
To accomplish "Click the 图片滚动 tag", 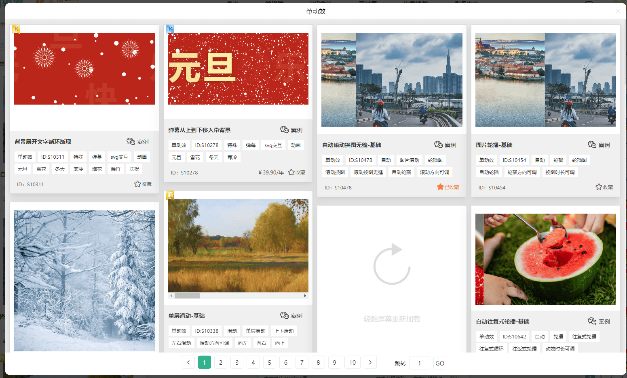I will [410, 160].
